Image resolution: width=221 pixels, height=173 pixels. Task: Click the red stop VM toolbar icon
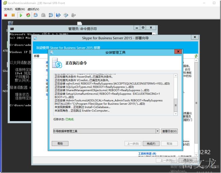[6, 15]
